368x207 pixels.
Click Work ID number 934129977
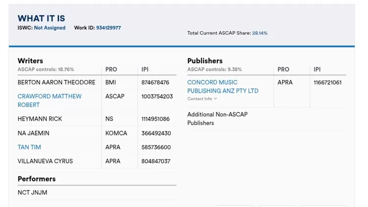click(108, 28)
